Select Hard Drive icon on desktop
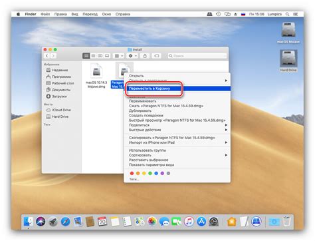The image size is (315, 241). point(288,61)
